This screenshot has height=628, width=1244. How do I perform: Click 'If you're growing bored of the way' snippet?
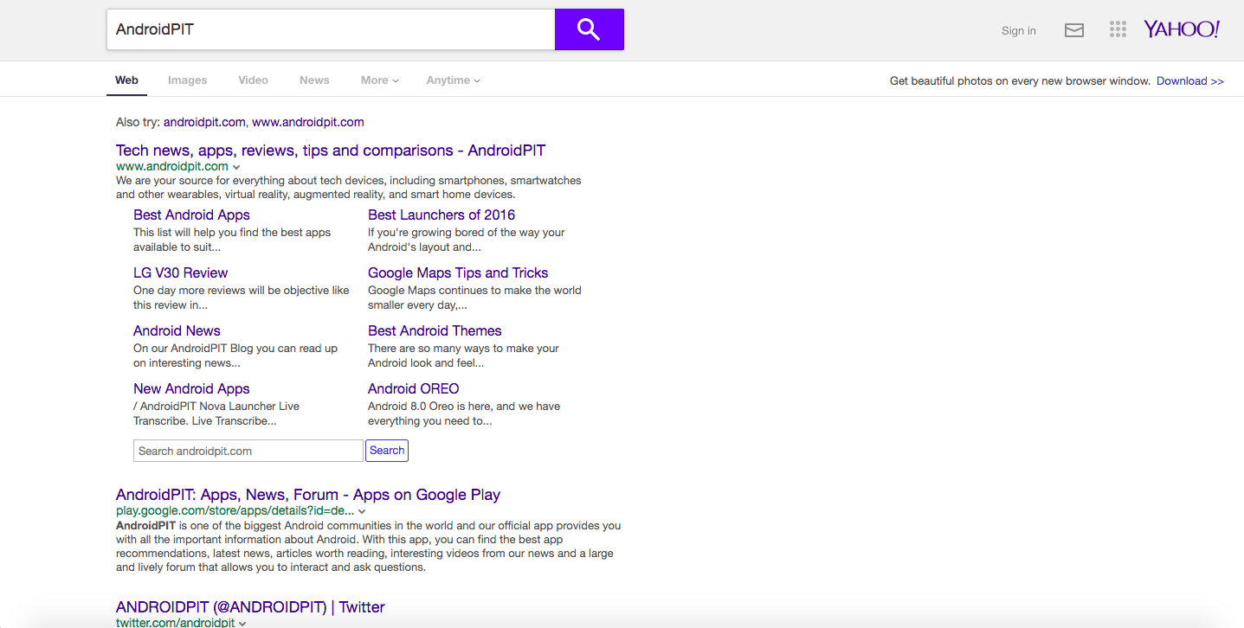click(467, 240)
